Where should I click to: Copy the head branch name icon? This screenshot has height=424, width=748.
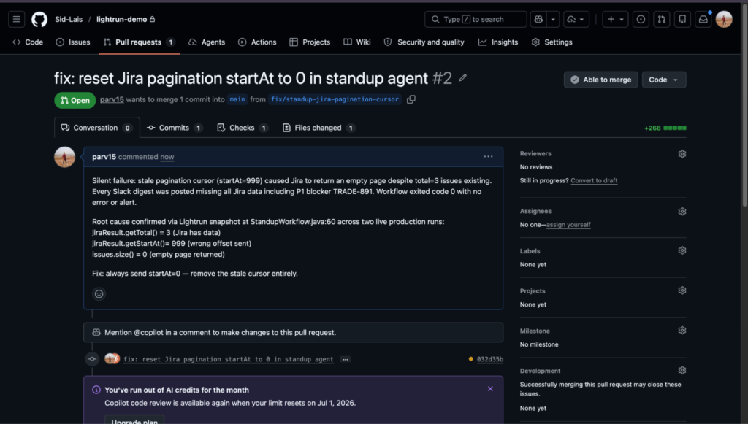coord(411,99)
